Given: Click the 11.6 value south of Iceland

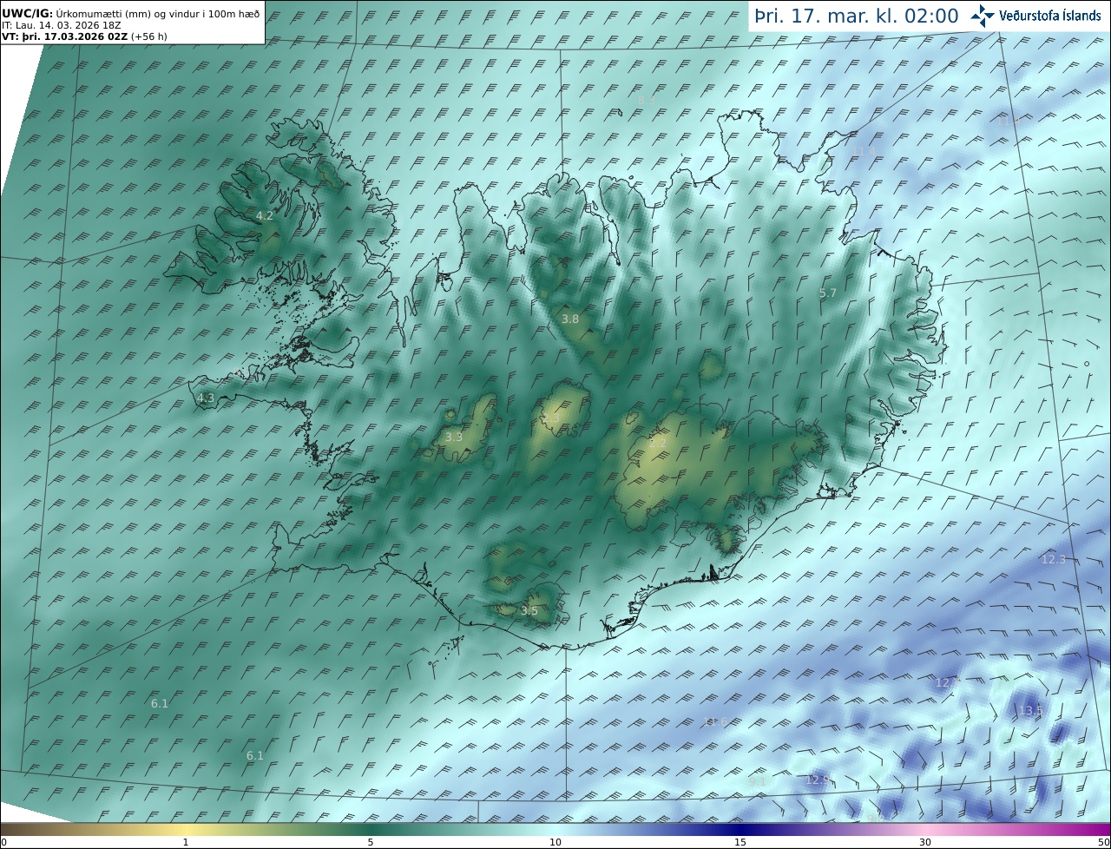Looking at the screenshot, I should pyautogui.click(x=714, y=722).
